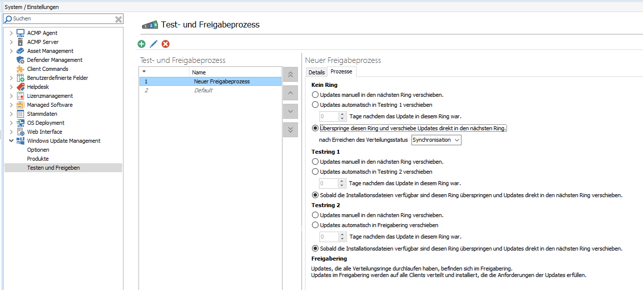Open Defender Management settings

pyautogui.click(x=54, y=60)
